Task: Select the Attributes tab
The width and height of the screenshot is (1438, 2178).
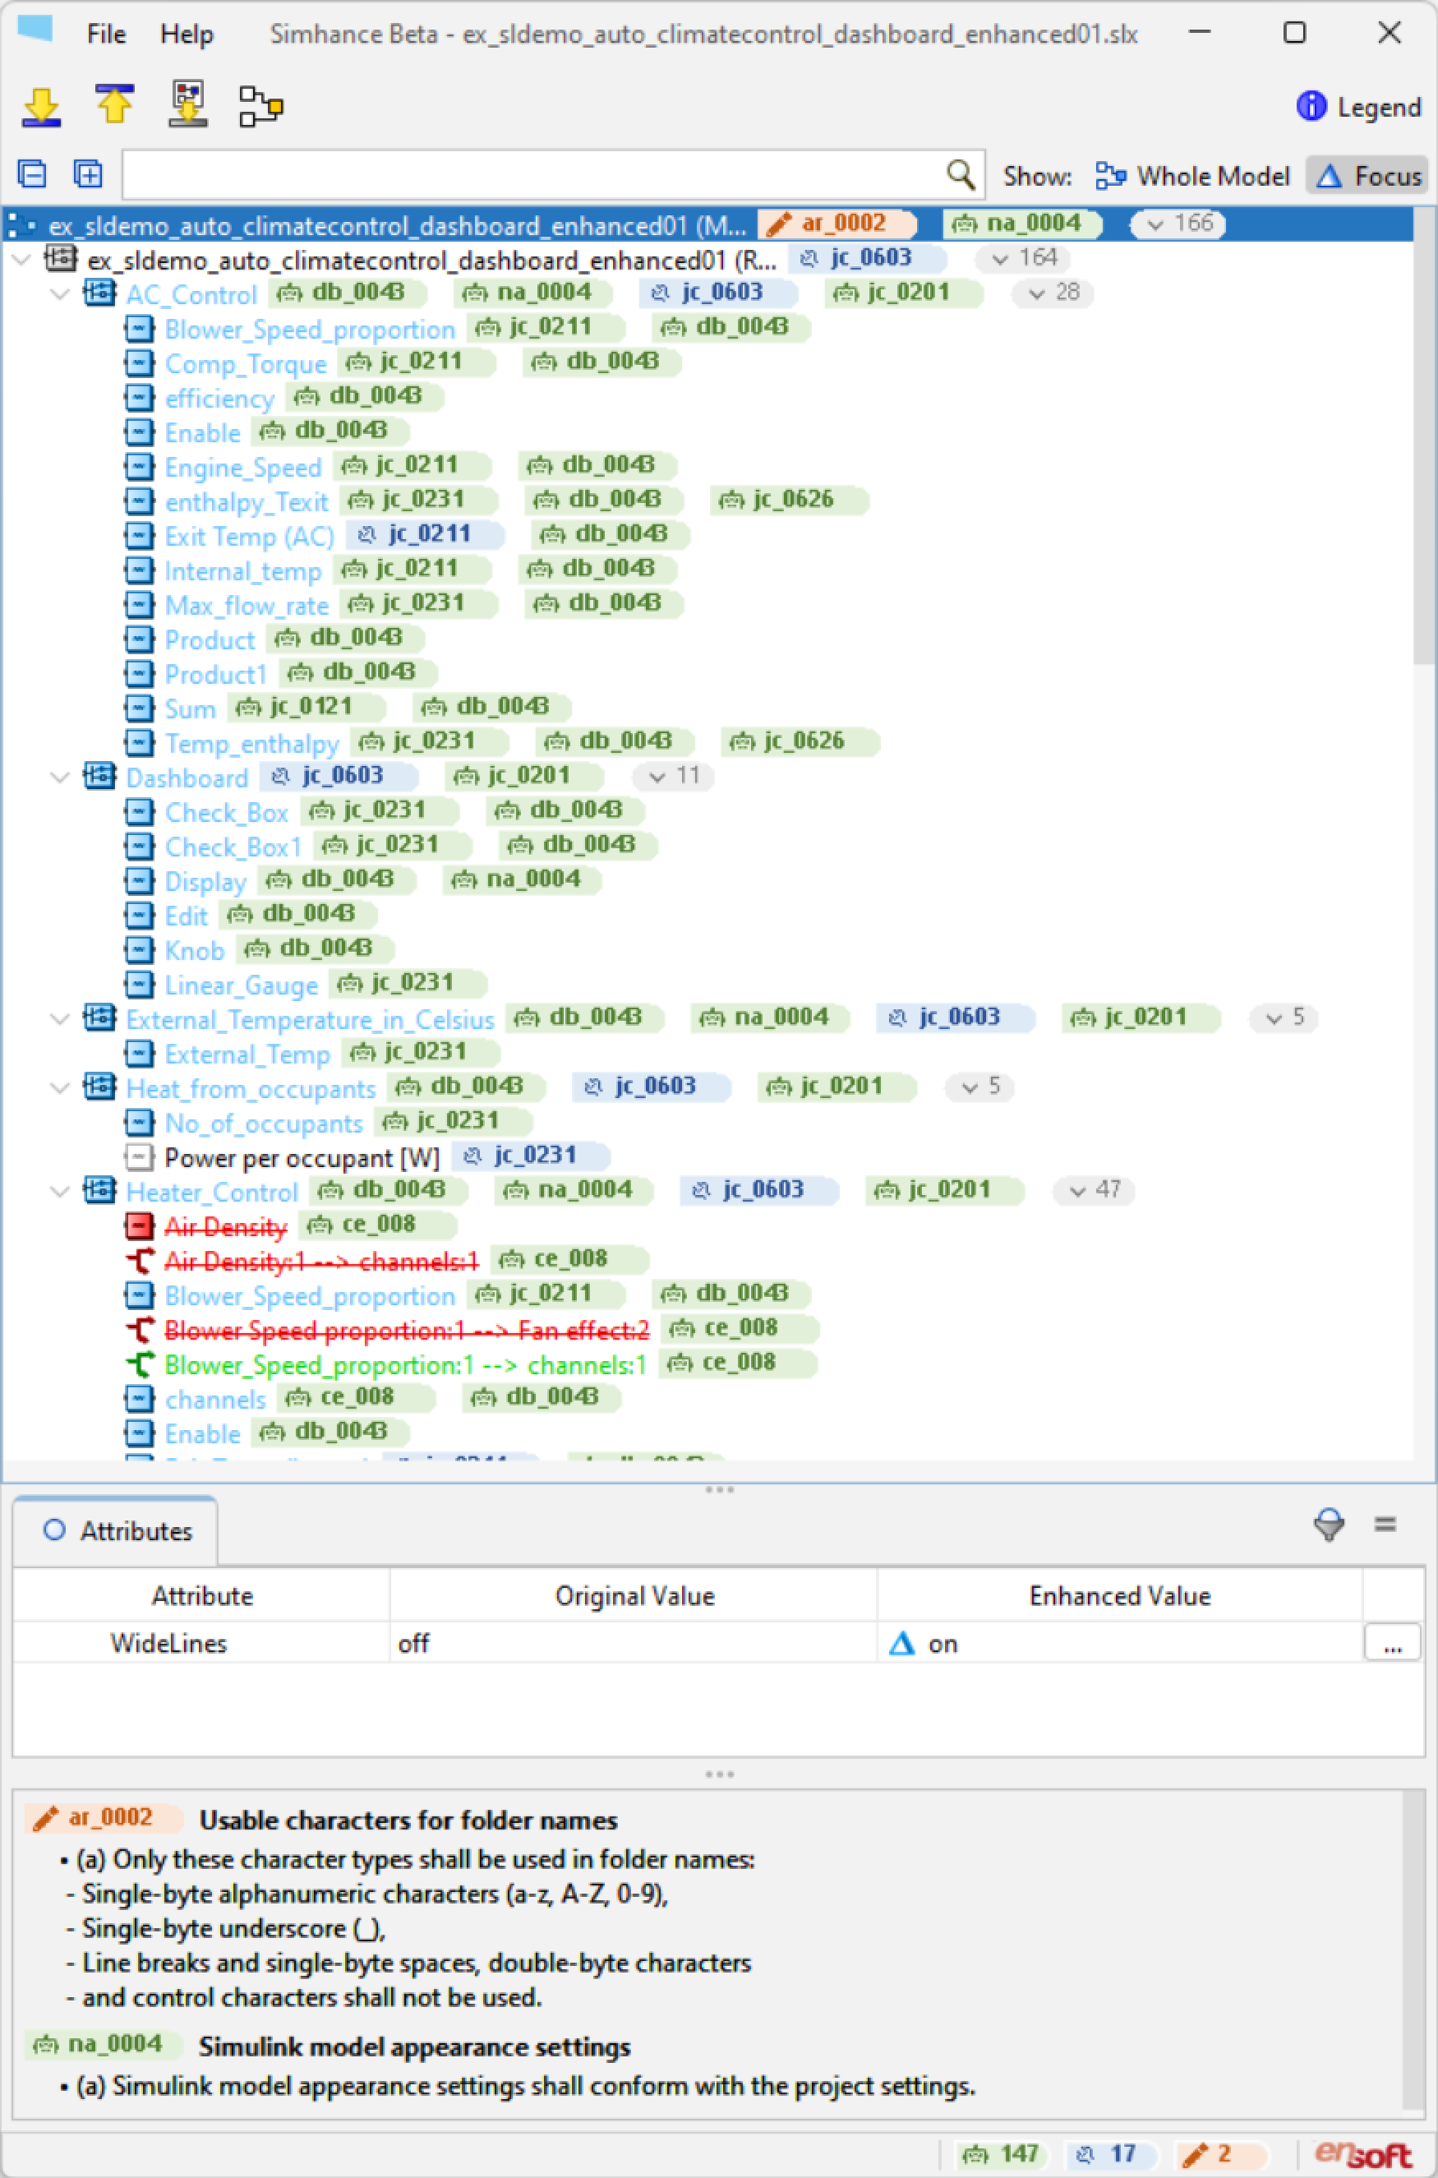Action: tap(116, 1530)
